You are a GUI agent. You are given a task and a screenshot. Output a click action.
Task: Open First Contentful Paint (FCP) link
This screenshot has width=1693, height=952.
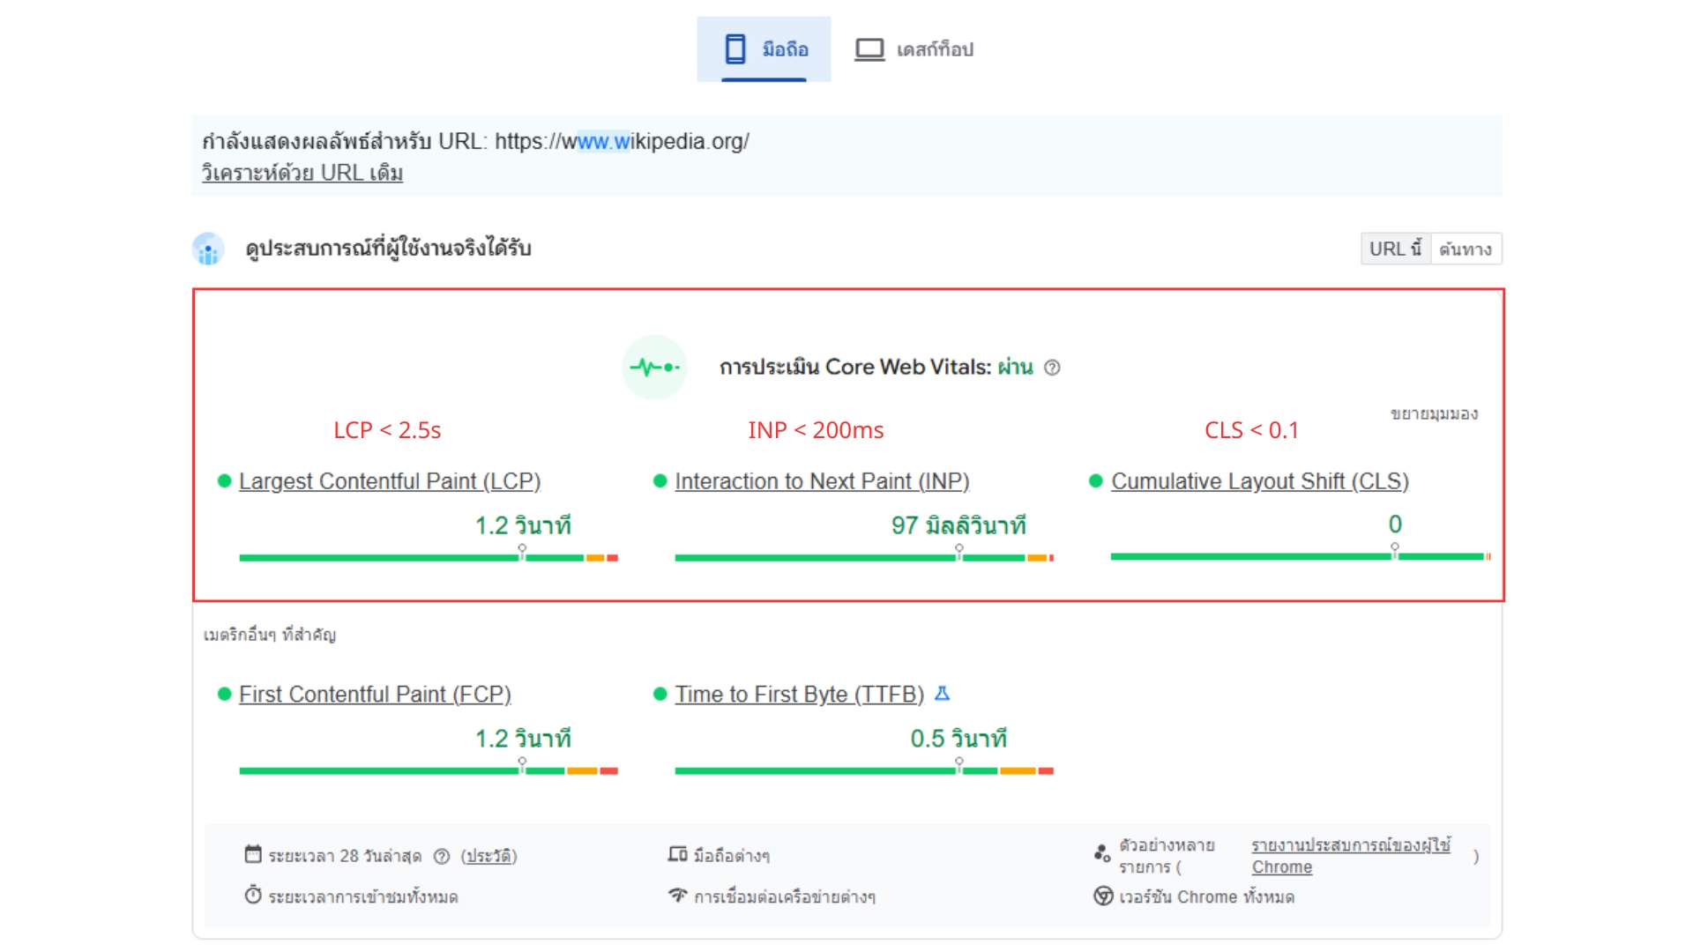tap(375, 695)
